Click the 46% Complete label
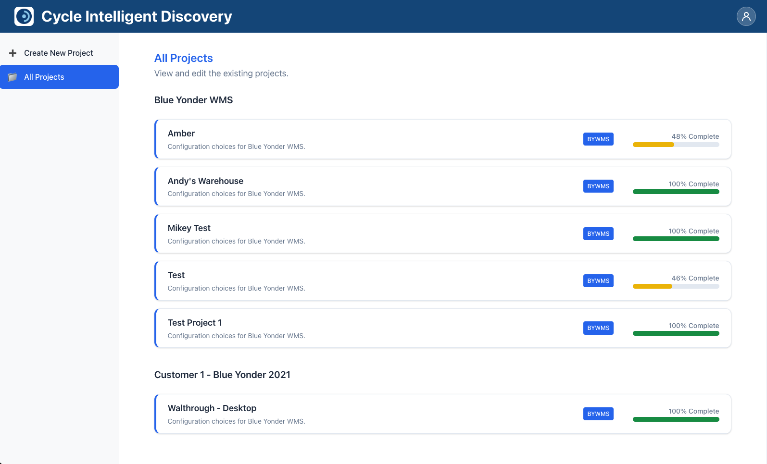Image resolution: width=767 pixels, height=464 pixels. point(695,278)
